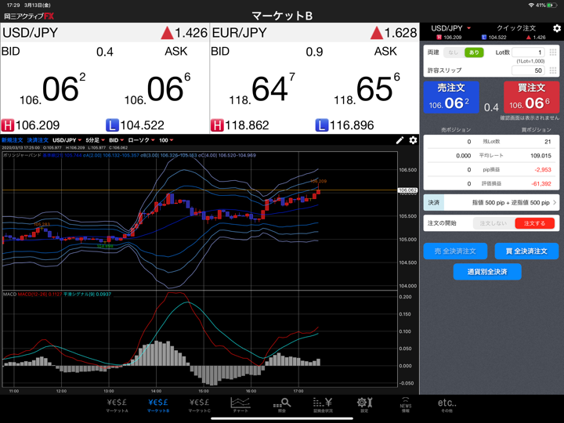Open the Market A tab icon
This screenshot has width=564, height=423.
point(117,404)
